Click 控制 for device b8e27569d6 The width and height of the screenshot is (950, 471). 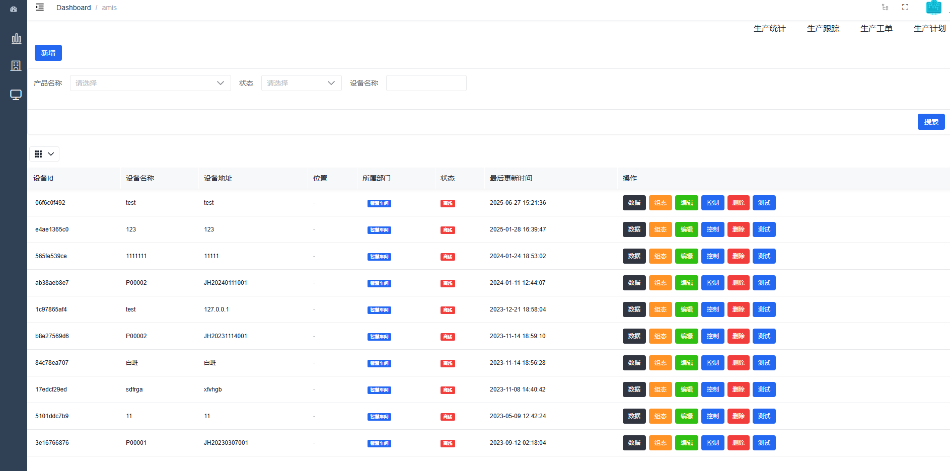click(713, 336)
